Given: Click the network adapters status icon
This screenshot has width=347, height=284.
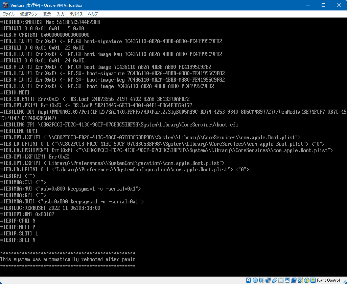Looking at the screenshot, I should [268, 280].
